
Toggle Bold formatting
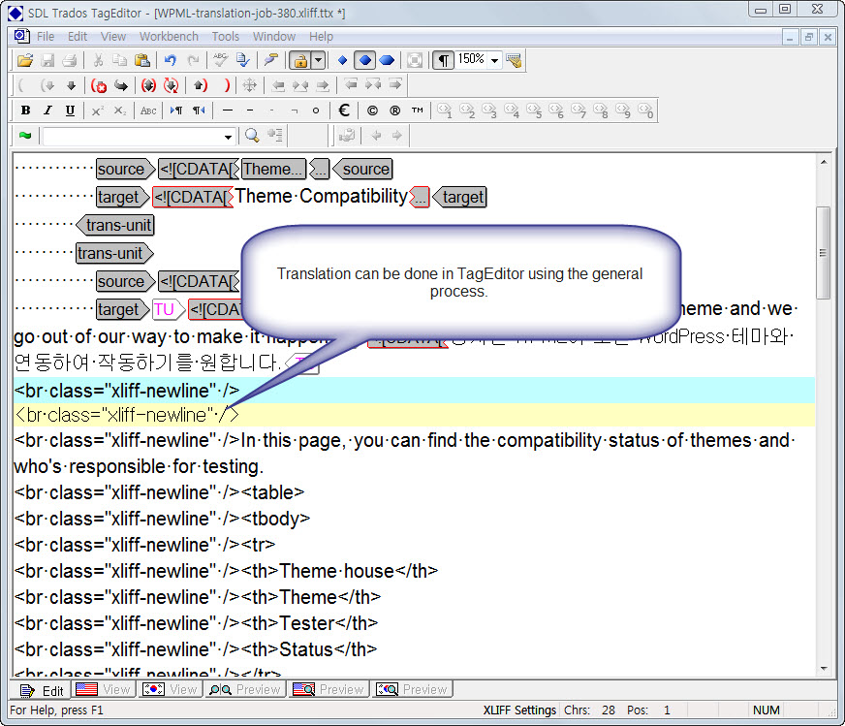25,110
